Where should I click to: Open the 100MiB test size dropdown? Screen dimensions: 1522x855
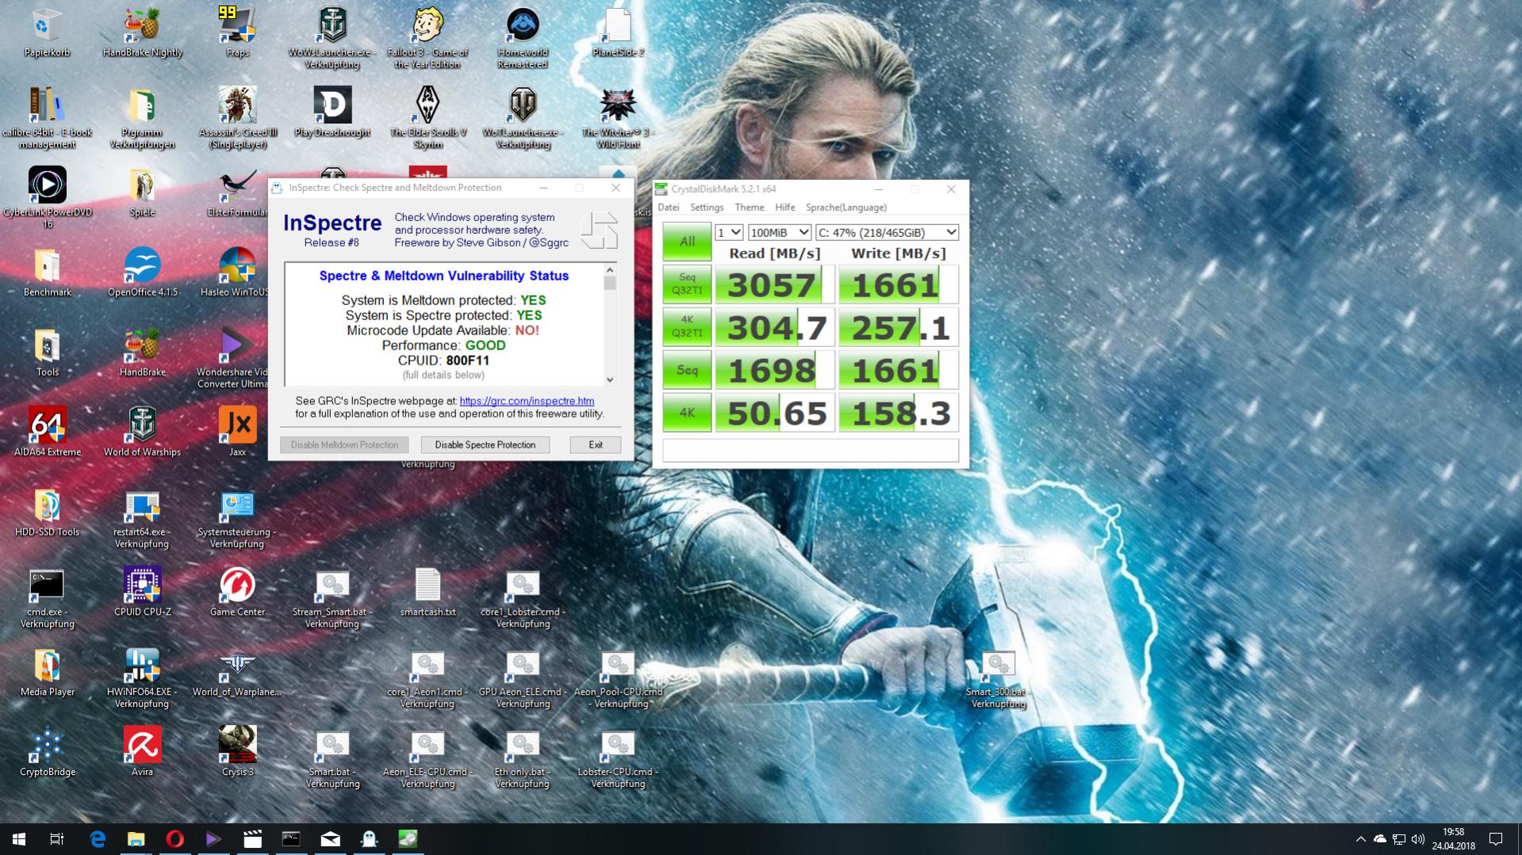point(780,232)
